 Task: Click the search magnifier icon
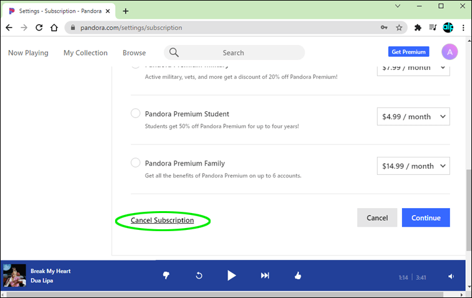pyautogui.click(x=174, y=52)
